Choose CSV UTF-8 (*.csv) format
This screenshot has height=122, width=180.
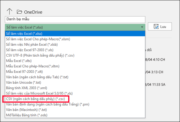[x=75, y=55]
